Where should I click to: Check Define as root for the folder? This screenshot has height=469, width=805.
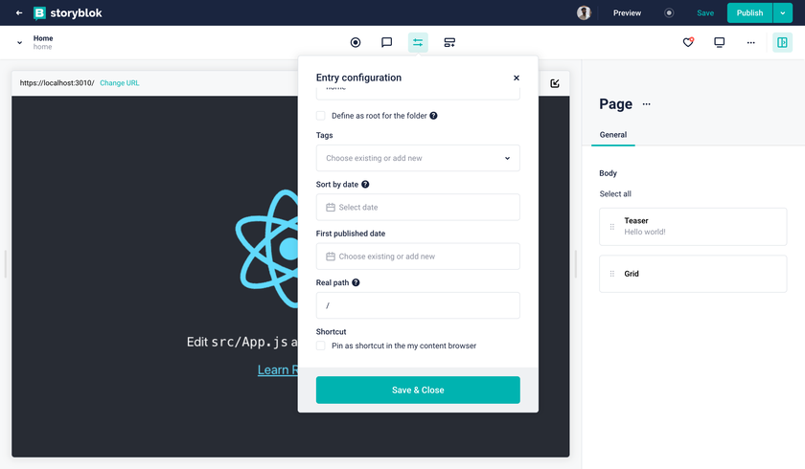pyautogui.click(x=321, y=116)
